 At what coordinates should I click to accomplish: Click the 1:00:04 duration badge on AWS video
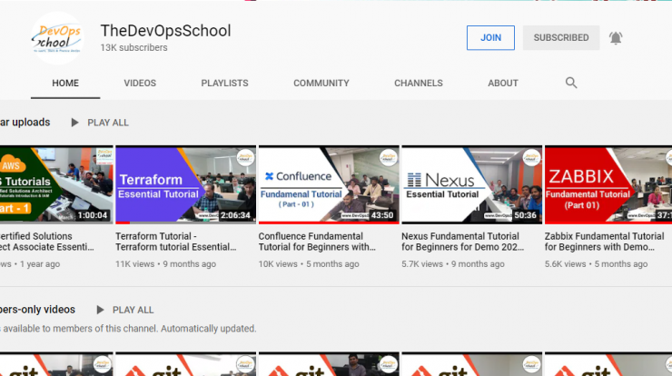92,215
